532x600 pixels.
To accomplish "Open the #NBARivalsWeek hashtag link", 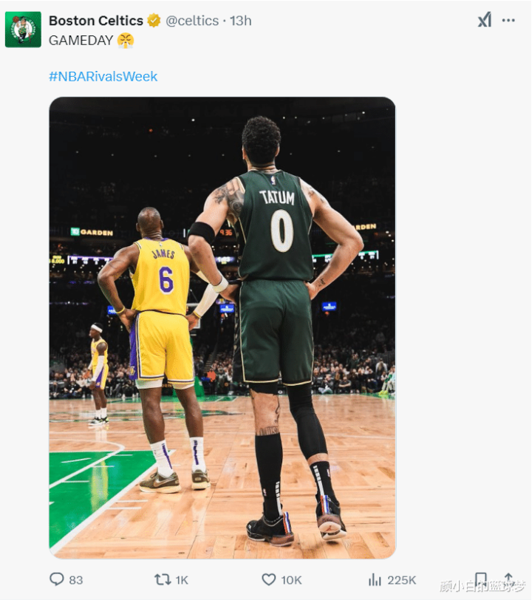I will [103, 76].
